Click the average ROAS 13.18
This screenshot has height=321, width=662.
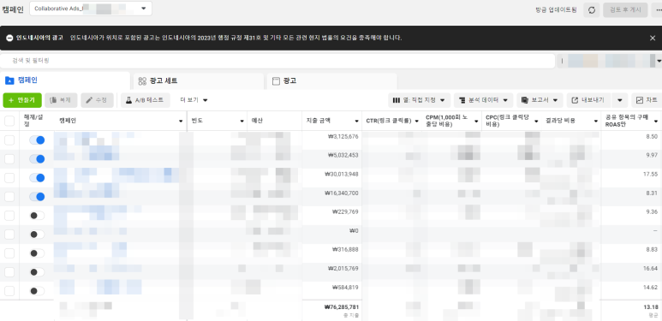pyautogui.click(x=650, y=307)
